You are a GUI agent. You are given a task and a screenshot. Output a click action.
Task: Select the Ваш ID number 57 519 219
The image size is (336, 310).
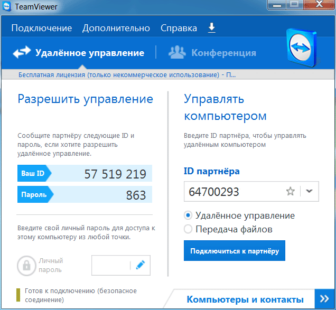click(115, 174)
